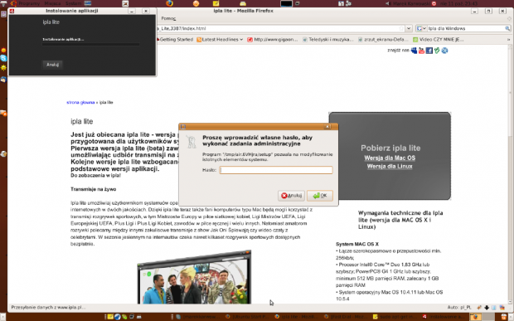Open the 'Video CZY MNIE JE...' bookmark
The image size is (514, 321).
click(x=439, y=40)
